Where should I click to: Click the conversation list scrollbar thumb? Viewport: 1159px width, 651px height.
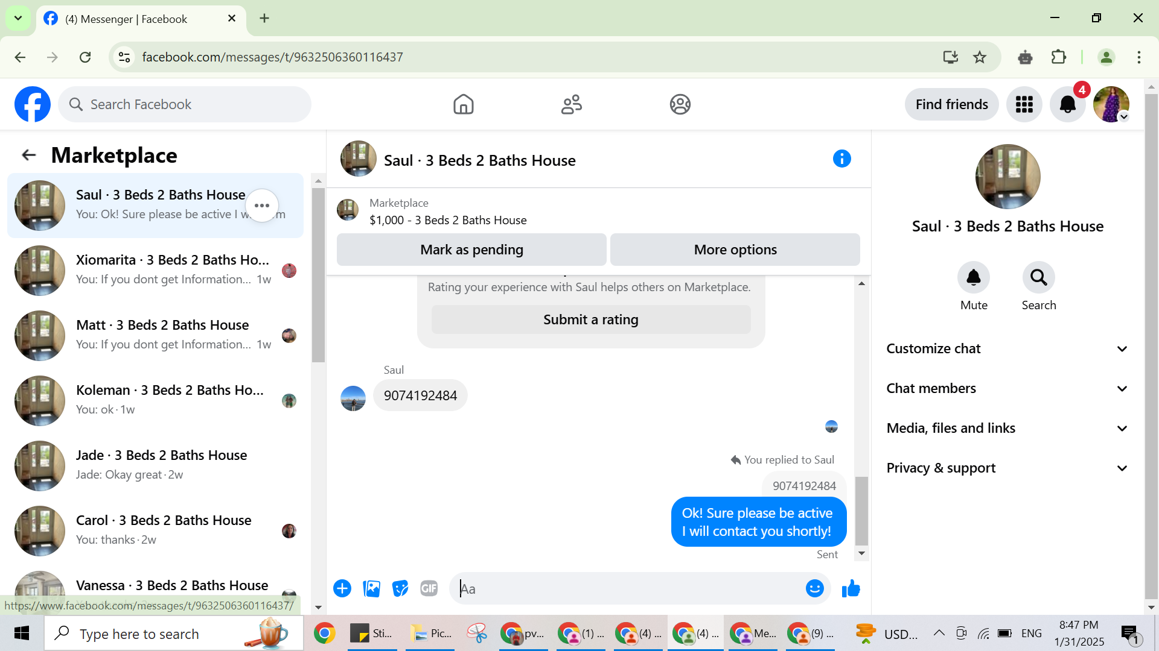(318, 275)
